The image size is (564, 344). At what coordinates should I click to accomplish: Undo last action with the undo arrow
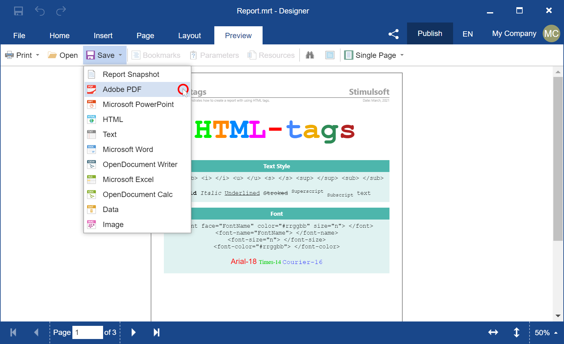point(40,11)
